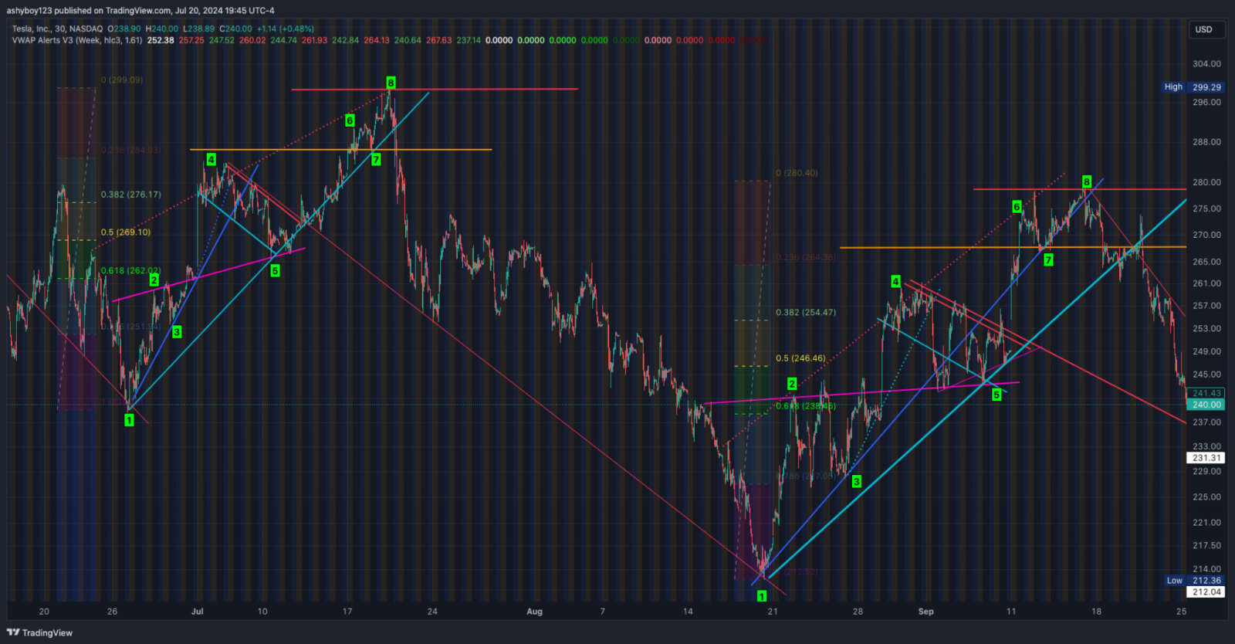The image size is (1235, 644).
Task: Click the C240.00 close value in header
Action: (x=235, y=29)
